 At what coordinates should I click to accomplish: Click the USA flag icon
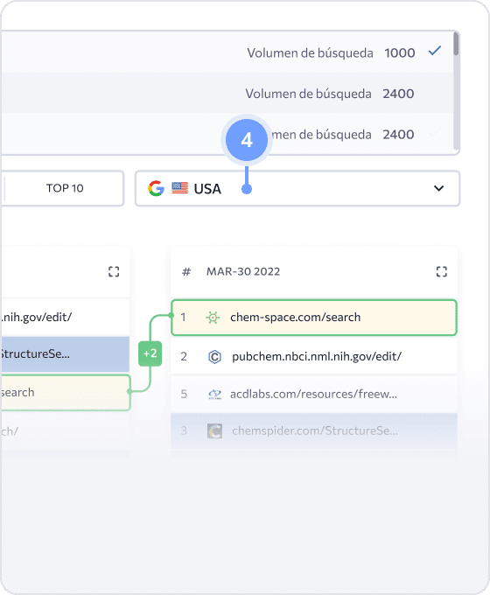(x=180, y=188)
